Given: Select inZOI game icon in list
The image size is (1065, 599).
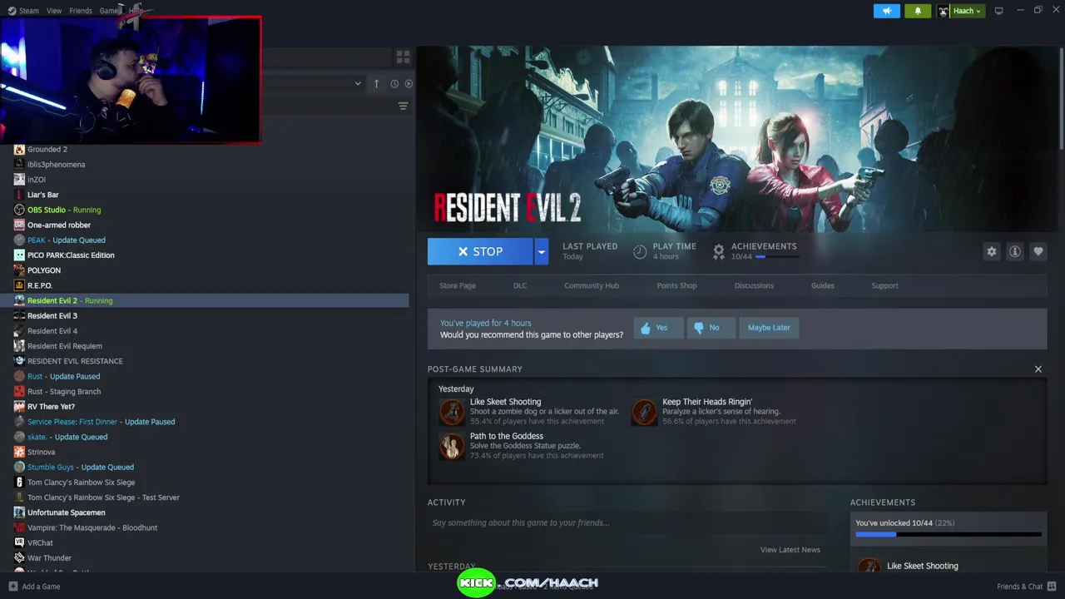Looking at the screenshot, I should [19, 180].
